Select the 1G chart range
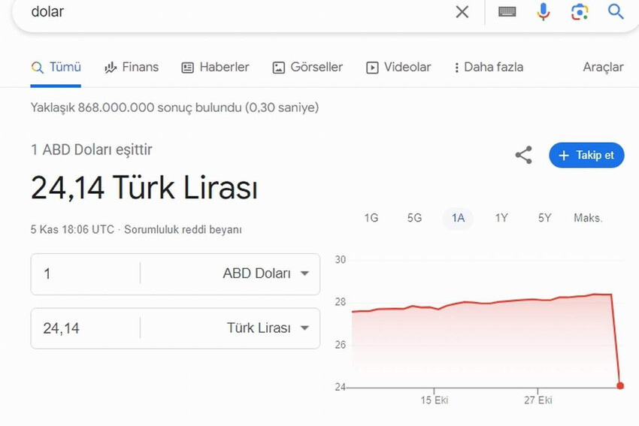This screenshot has height=426, width=639. 371,218
